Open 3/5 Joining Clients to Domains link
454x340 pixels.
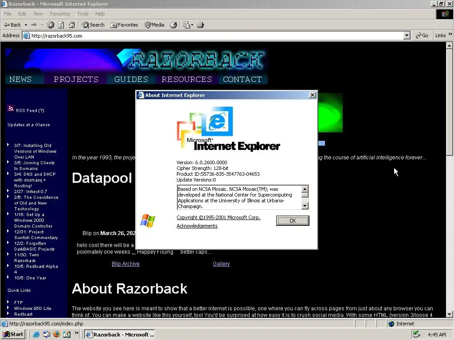click(34, 166)
